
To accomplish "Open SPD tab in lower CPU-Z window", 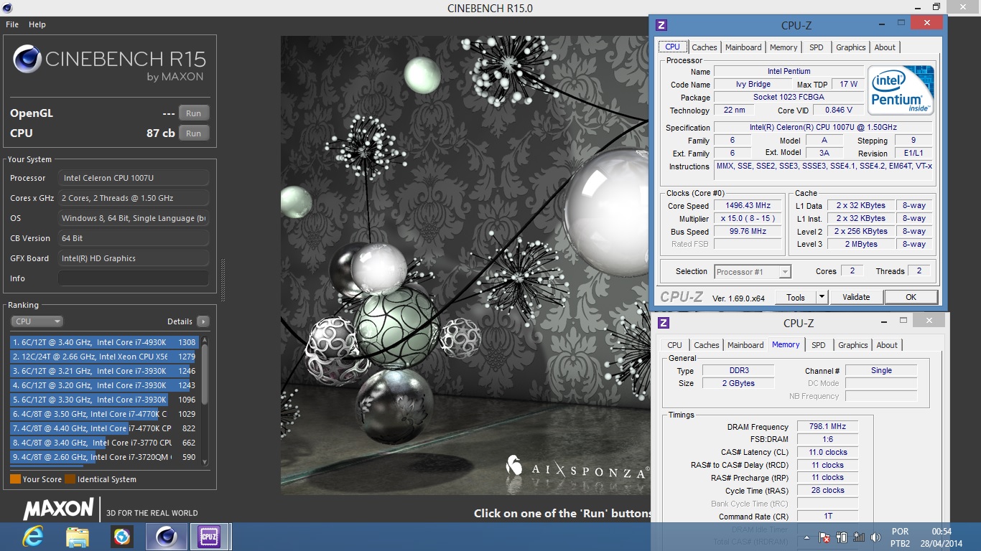I will coord(819,345).
